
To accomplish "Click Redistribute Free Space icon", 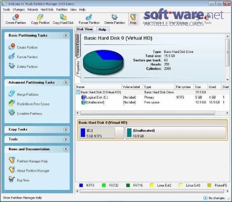I will pyautogui.click(x=12, y=103).
